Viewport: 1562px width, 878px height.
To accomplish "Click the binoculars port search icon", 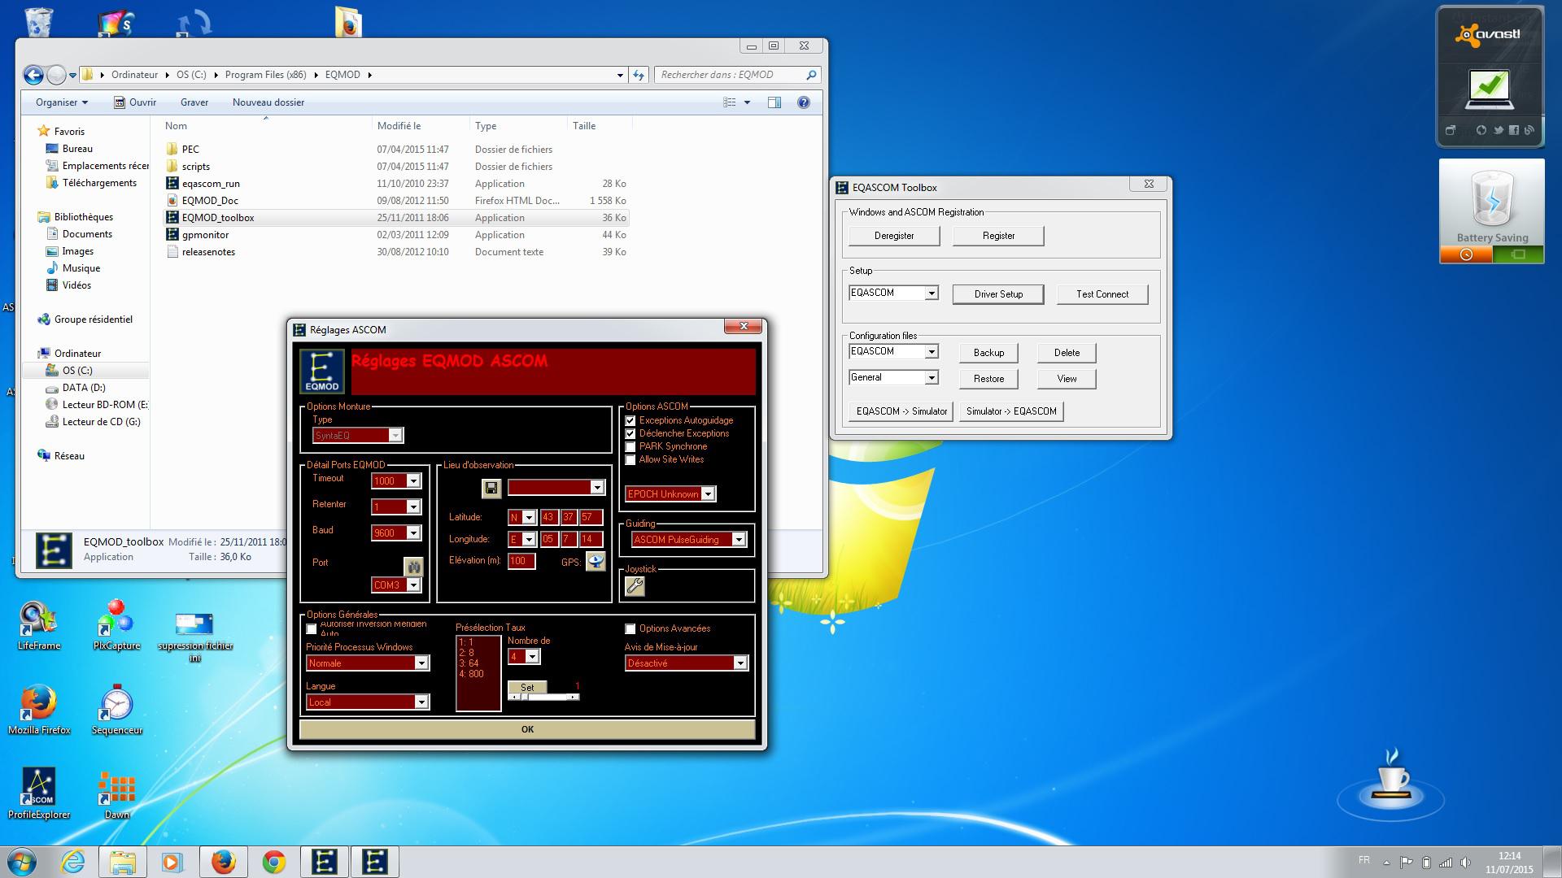I will pyautogui.click(x=413, y=566).
